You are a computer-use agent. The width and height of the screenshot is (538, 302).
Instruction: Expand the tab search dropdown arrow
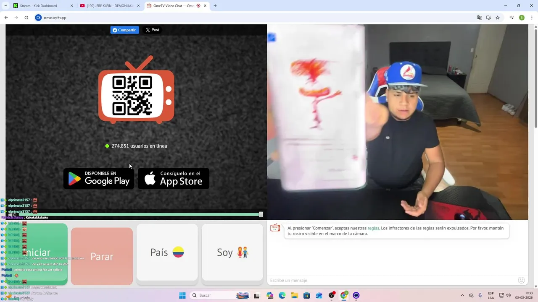point(5,6)
